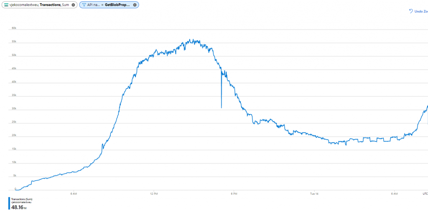Viewport: 428px width, 211px height.
Task: Click the blue legend color bar
Action: click(9, 203)
